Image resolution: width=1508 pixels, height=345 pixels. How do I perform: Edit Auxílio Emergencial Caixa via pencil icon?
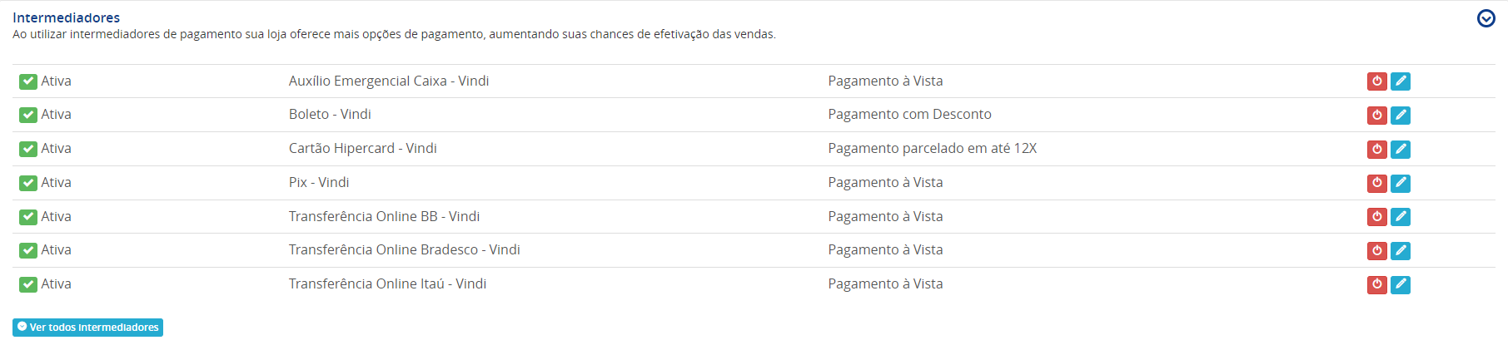pyautogui.click(x=1401, y=81)
